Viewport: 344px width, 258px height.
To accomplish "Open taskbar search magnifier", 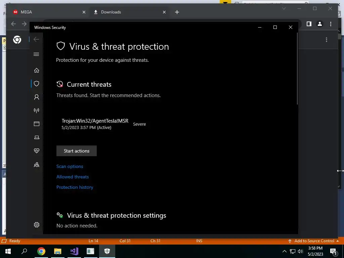I will coord(24,251).
